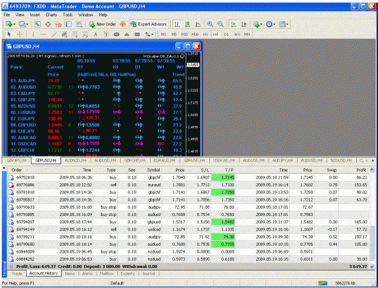Open the Insert menu
378x288 pixels.
pos(34,15)
